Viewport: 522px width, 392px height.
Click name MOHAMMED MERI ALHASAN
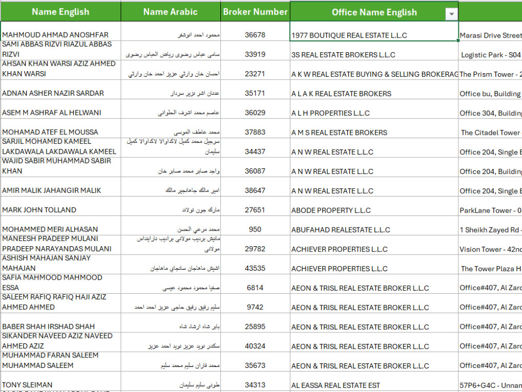pyautogui.click(x=61, y=226)
